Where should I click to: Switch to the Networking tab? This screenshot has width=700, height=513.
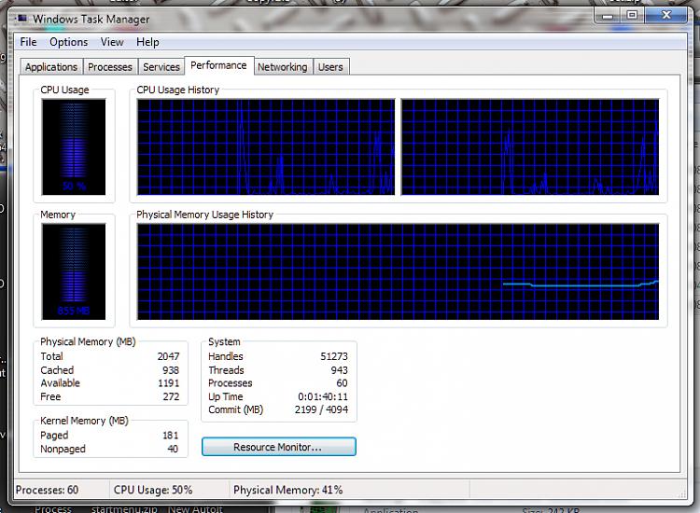[x=283, y=67]
